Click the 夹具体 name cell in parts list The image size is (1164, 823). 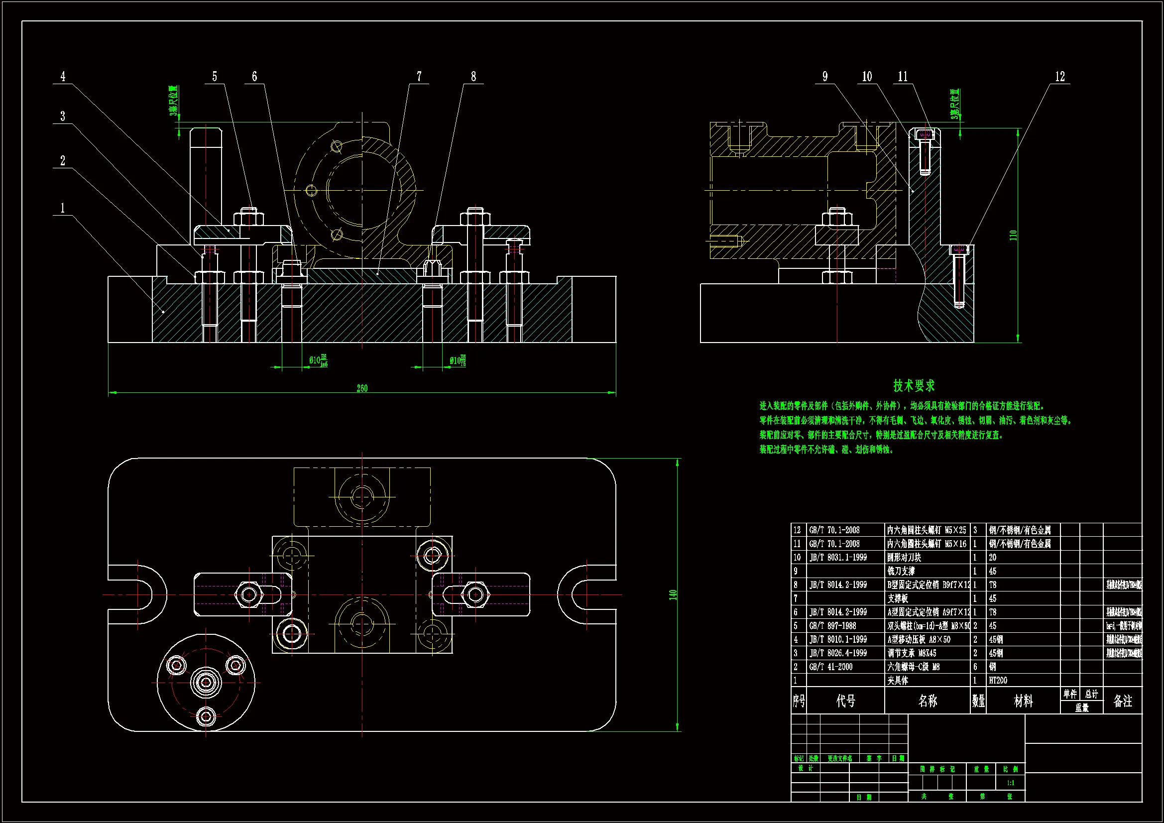pos(897,681)
